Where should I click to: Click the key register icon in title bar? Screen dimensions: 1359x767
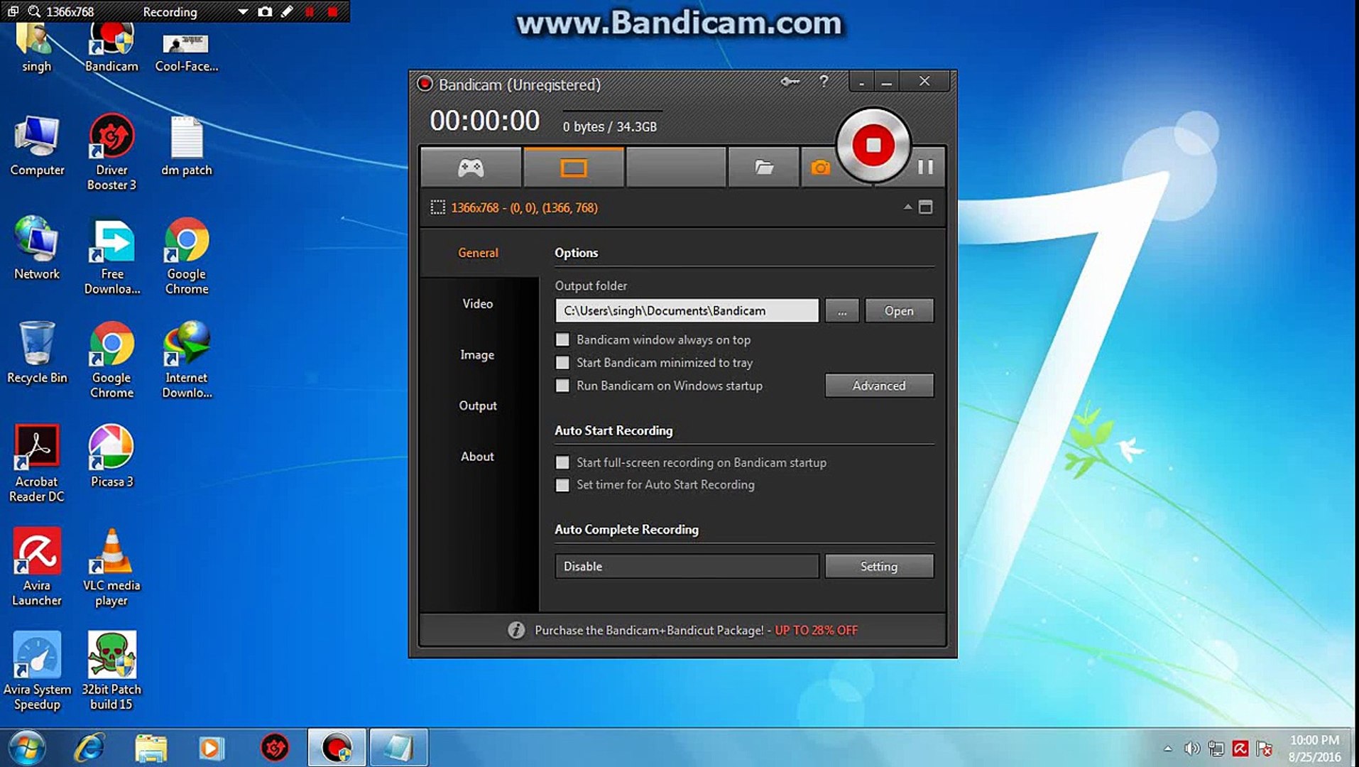[x=790, y=82]
